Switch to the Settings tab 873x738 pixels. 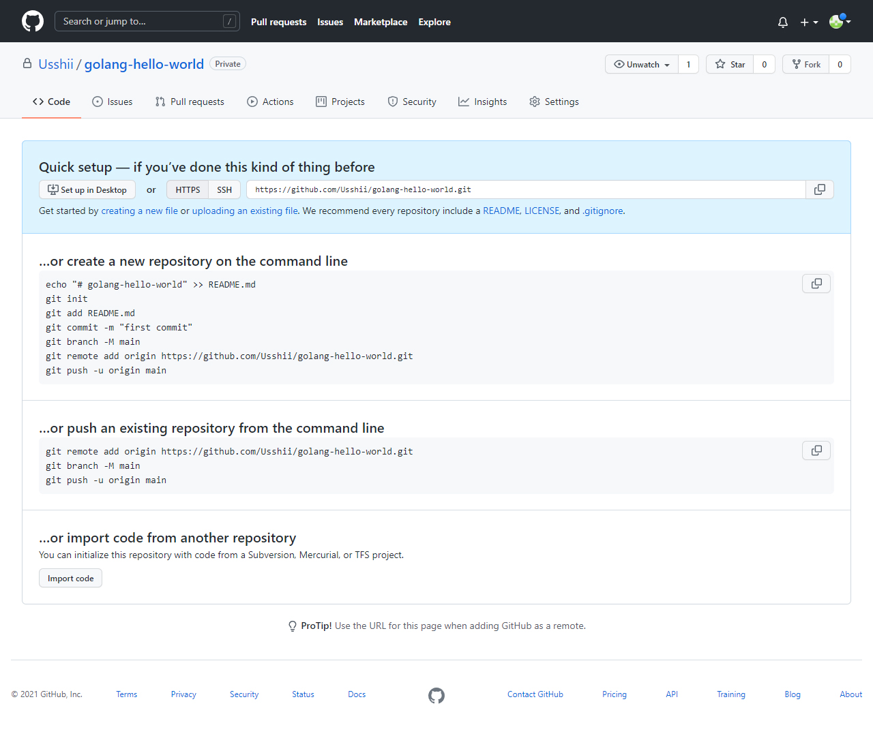point(554,102)
